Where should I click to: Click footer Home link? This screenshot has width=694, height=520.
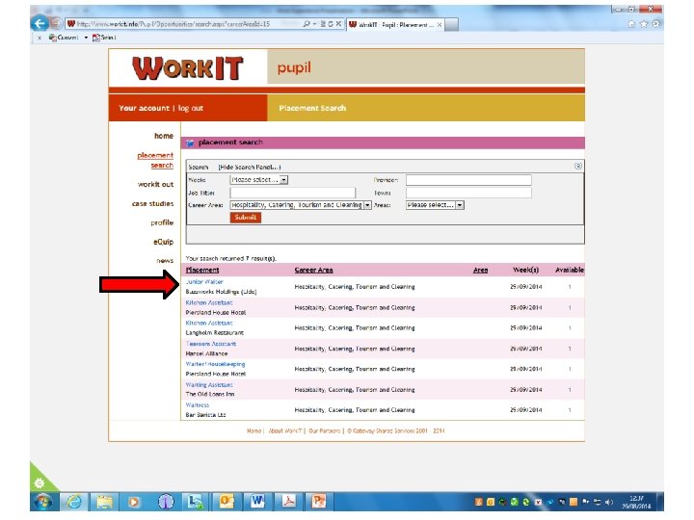click(x=254, y=430)
